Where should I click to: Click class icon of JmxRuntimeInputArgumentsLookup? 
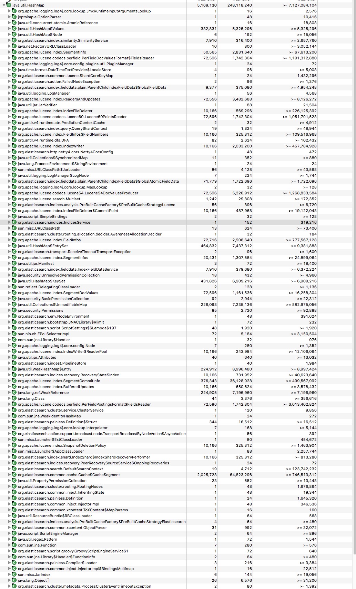[x=14, y=11]
